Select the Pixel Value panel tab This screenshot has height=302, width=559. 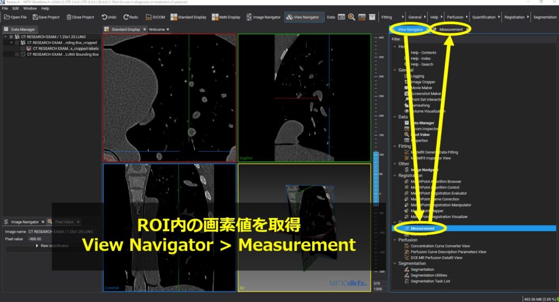point(64,222)
